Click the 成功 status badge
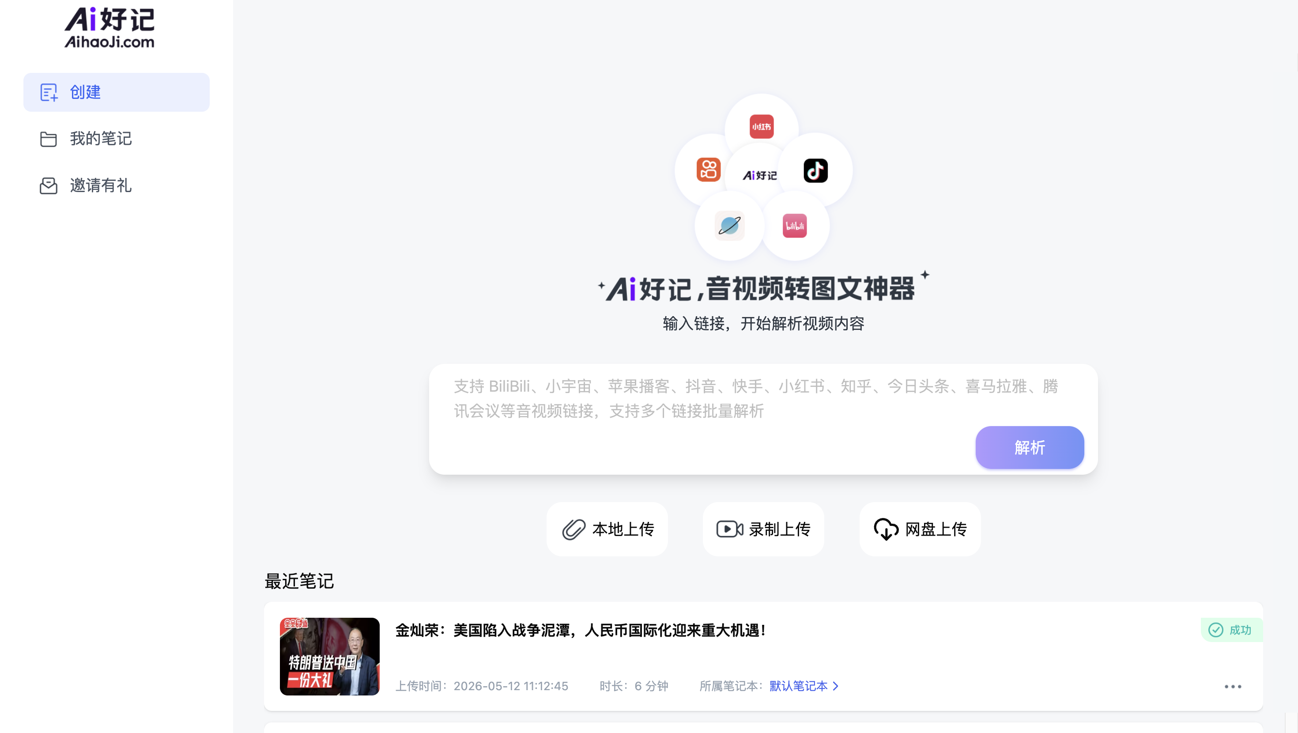Image resolution: width=1298 pixels, height=733 pixels. (1231, 630)
